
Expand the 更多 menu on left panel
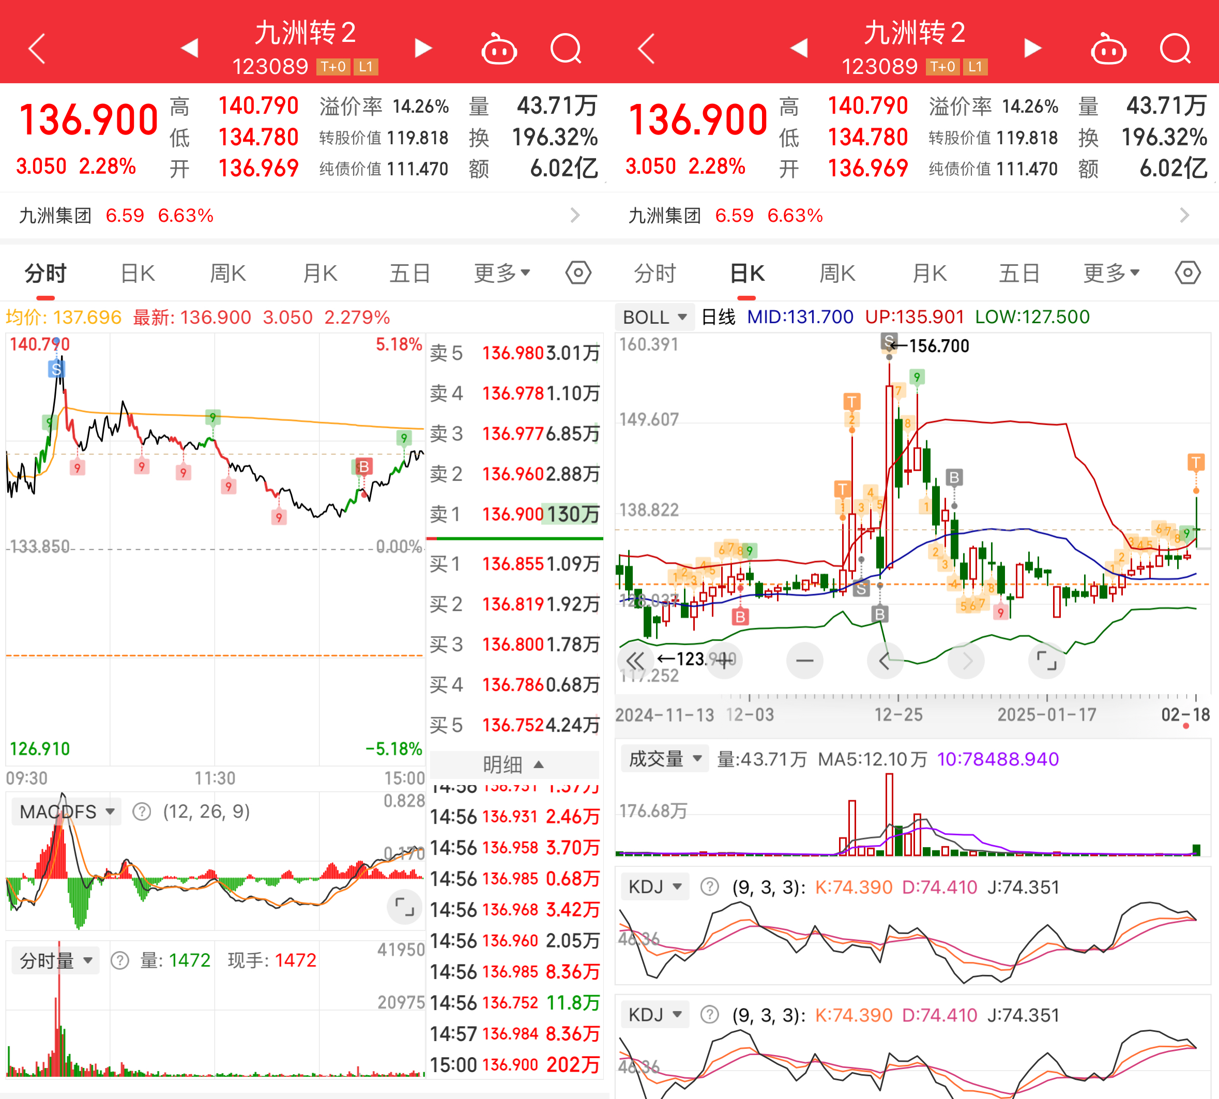click(x=501, y=274)
